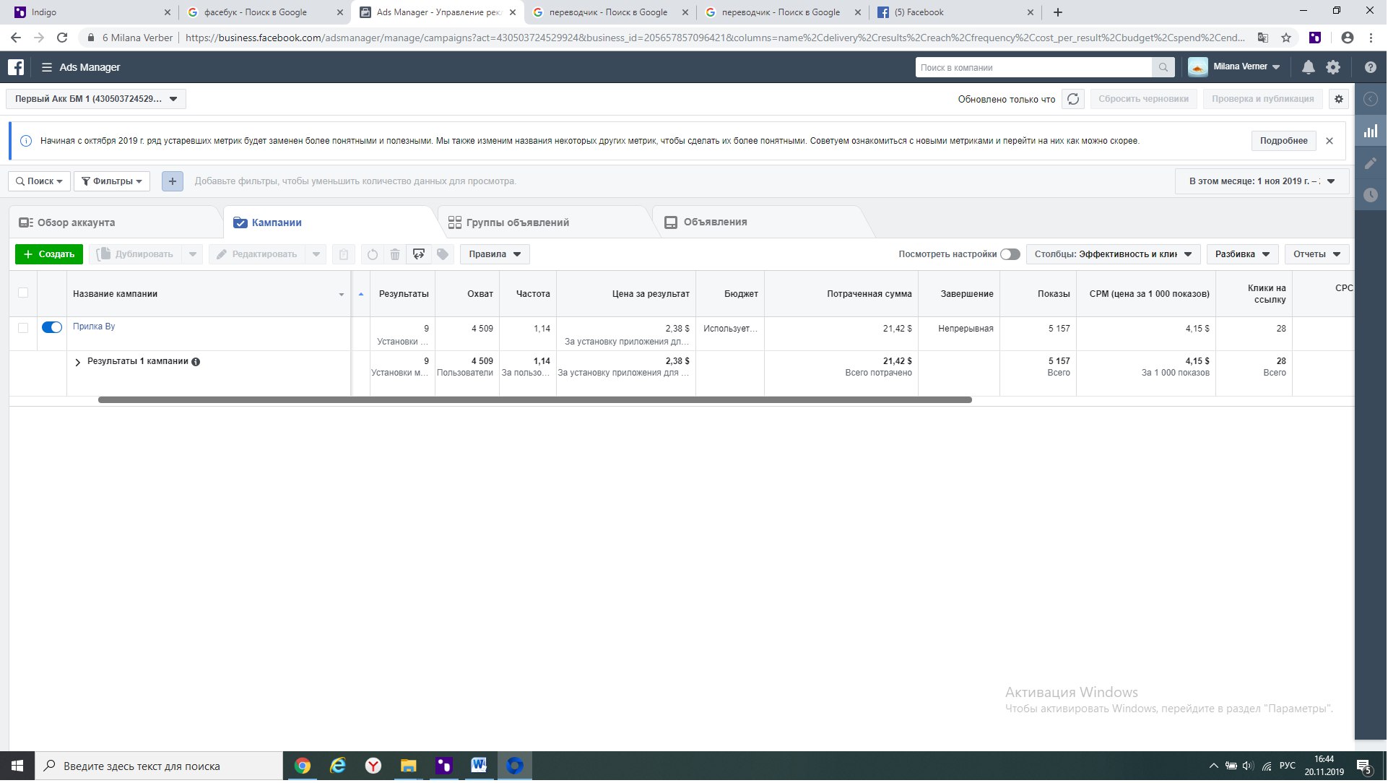Click the export/import arrows icon in toolbar

tap(419, 254)
